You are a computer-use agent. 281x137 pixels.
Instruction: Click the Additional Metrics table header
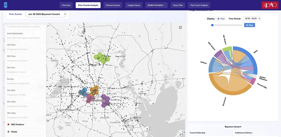pyautogui.click(x=244, y=133)
